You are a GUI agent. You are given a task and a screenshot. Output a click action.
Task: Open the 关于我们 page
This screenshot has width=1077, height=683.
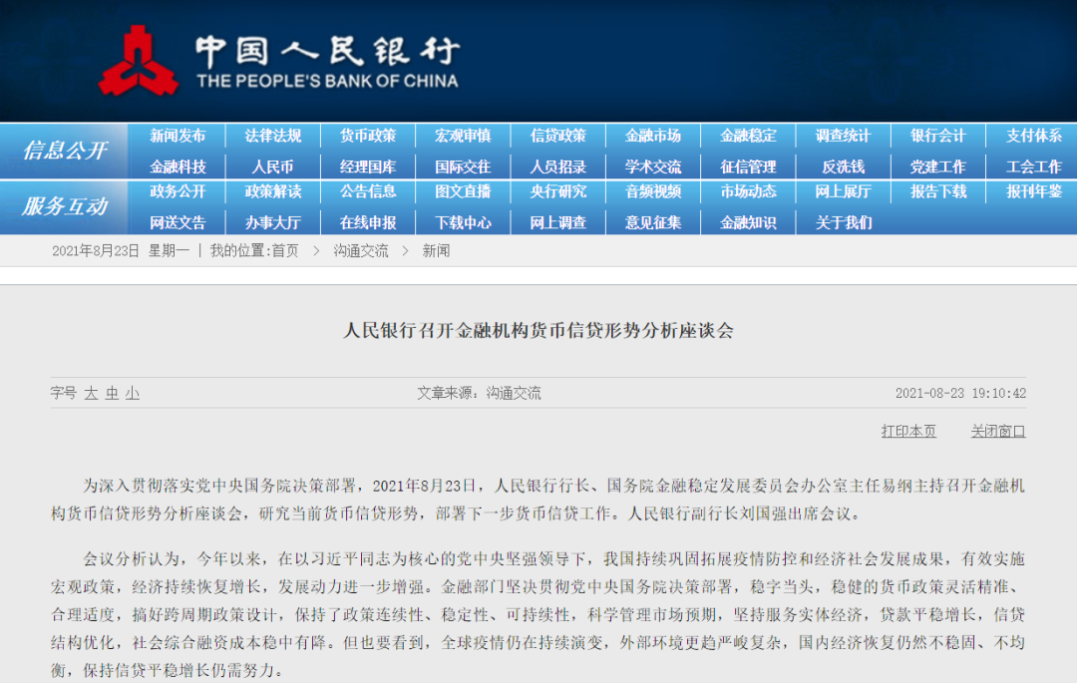(x=843, y=222)
